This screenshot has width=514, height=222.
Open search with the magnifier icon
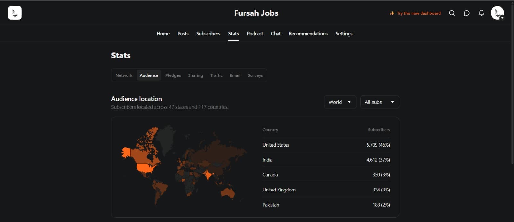452,13
